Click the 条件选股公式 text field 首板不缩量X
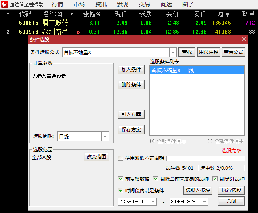 click(116, 53)
